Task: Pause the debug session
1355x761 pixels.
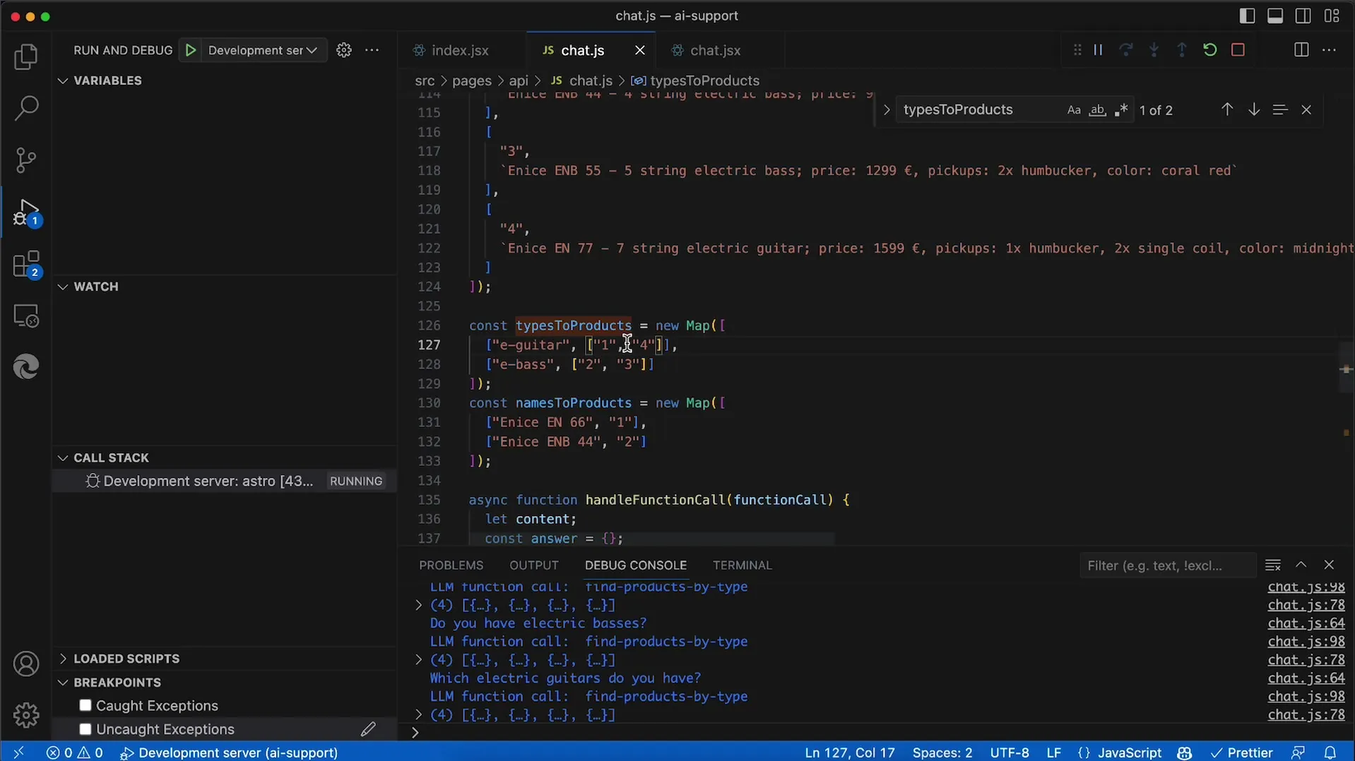Action: (x=1099, y=50)
